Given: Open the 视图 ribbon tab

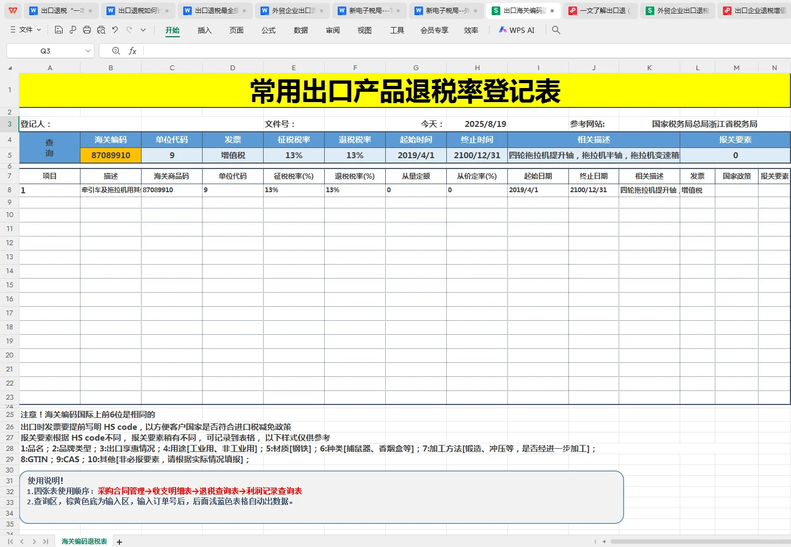Looking at the screenshot, I should point(365,31).
